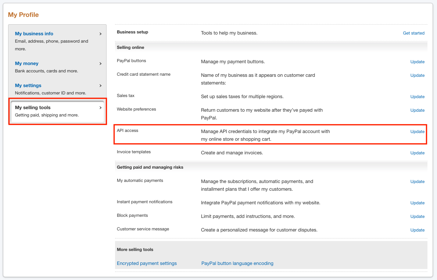The image size is (437, 280).
Task: Click 'Limit payments, add instructions, and more.'
Action: pos(248,216)
